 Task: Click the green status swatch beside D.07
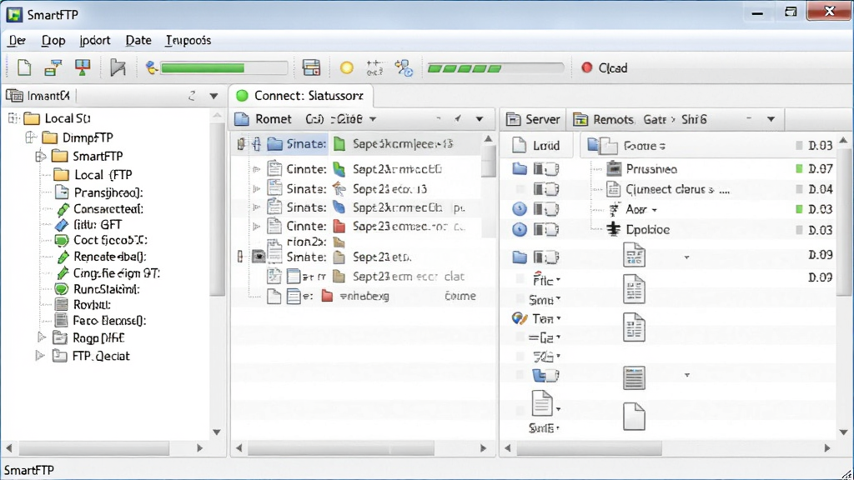pos(799,168)
